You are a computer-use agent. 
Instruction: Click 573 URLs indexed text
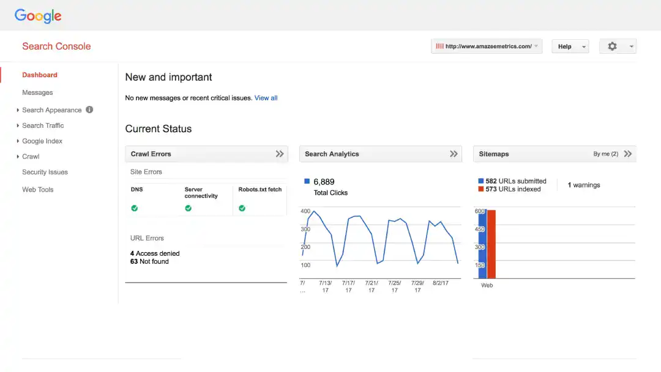[x=513, y=189]
